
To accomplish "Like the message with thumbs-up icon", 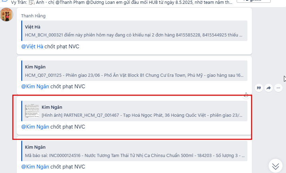I will tap(246, 94).
